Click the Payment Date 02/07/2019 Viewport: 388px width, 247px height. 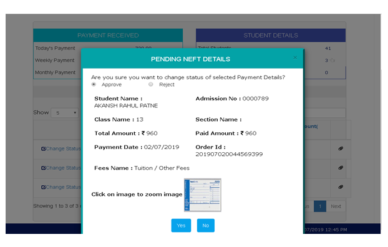point(162,147)
